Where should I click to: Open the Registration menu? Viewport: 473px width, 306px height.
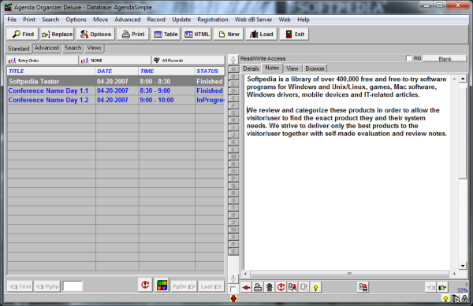[213, 20]
